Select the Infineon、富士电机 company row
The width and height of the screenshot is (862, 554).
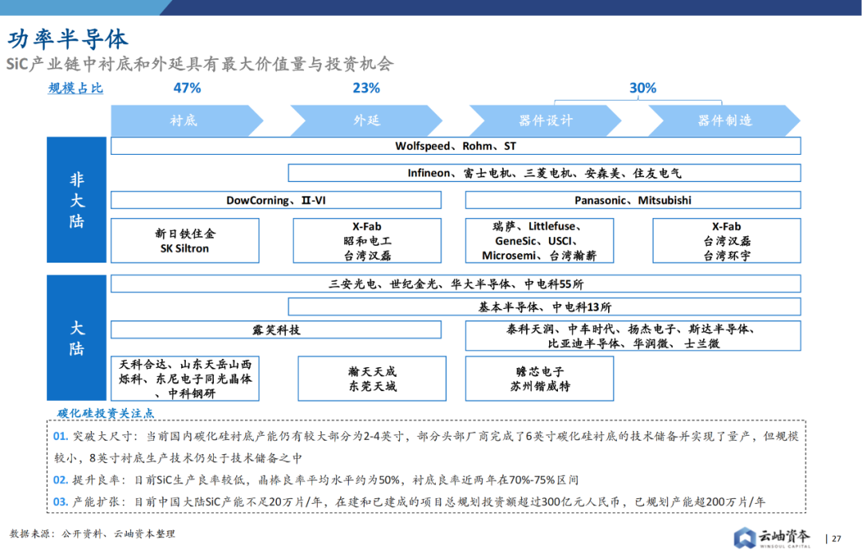click(x=544, y=173)
